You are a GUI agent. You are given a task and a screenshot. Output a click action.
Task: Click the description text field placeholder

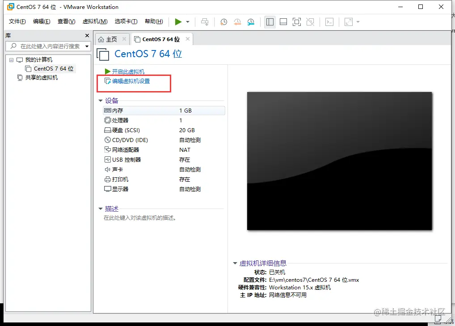pos(140,218)
